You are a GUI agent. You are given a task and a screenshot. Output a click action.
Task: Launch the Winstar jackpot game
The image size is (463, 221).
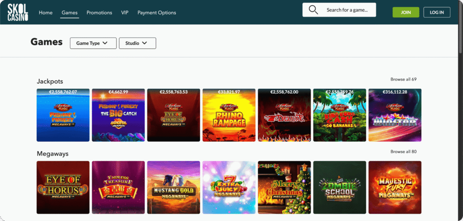395,115
